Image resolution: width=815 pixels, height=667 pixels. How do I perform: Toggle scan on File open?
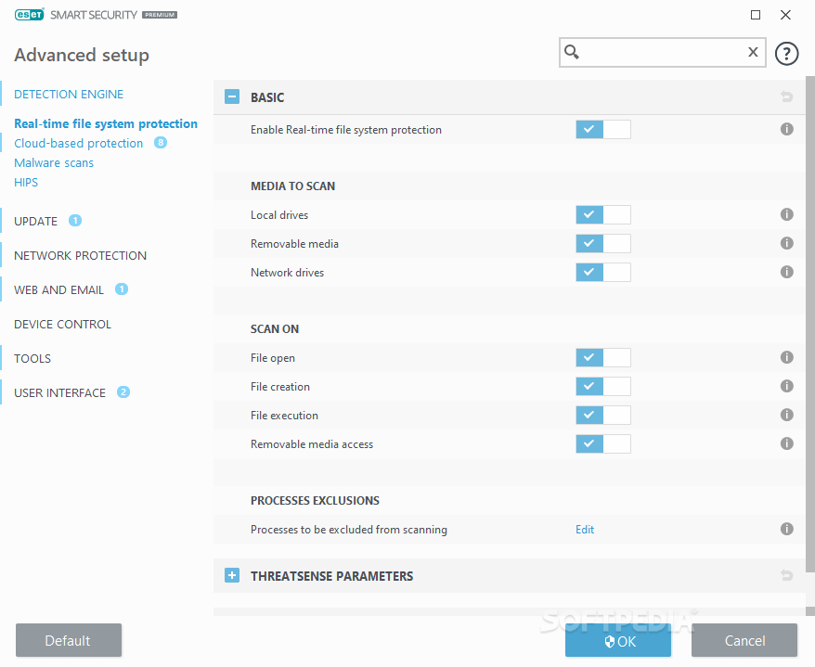(x=603, y=357)
